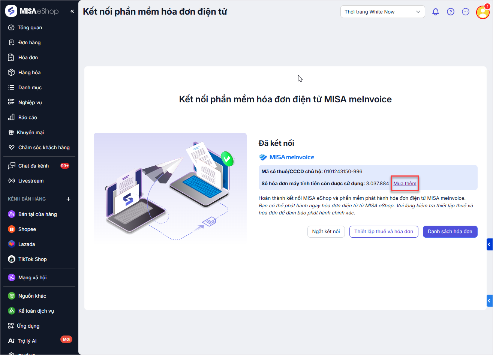Image resolution: width=493 pixels, height=355 pixels.
Task: Expand the upper right side panel arrow
Action: (489, 244)
